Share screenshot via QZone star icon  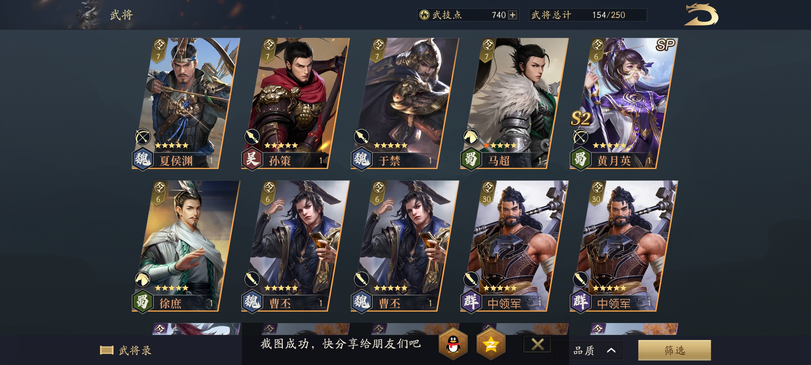(491, 344)
